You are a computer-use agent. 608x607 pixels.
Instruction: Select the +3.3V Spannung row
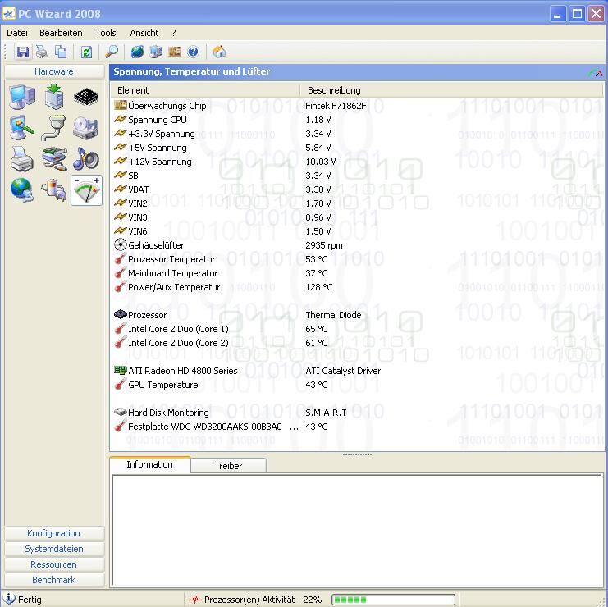coord(357,134)
